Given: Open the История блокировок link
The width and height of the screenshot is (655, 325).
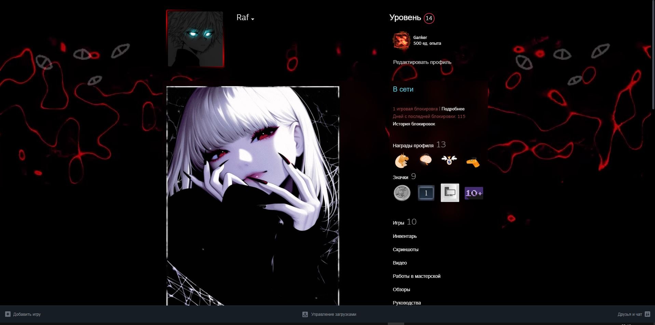Looking at the screenshot, I should pos(414,124).
